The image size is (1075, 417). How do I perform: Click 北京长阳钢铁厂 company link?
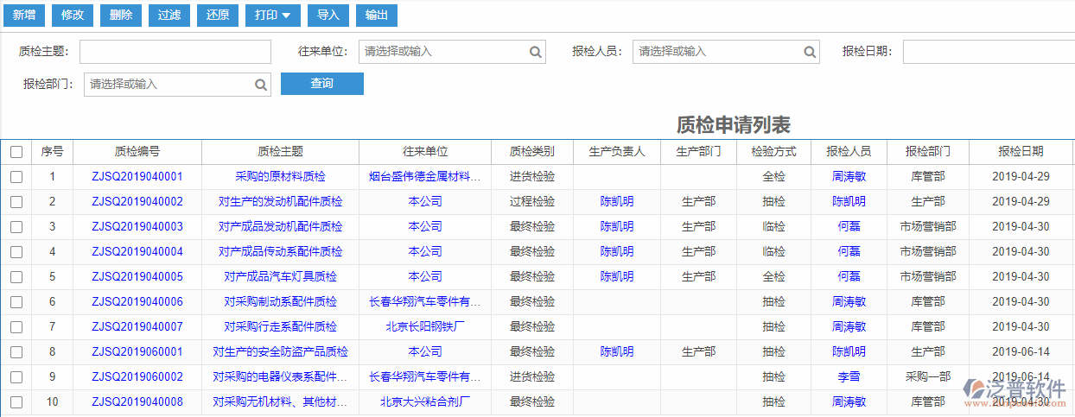(424, 327)
